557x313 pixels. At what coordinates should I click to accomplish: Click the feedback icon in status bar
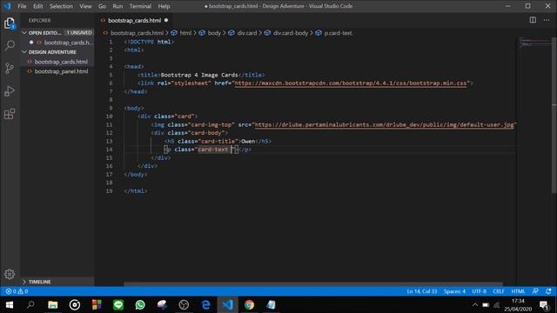tap(535, 291)
